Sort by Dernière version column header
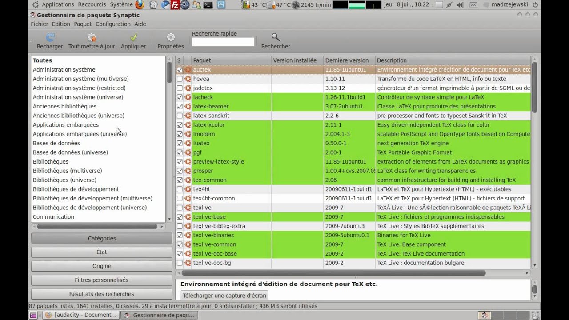Image resolution: width=569 pixels, height=320 pixels. point(349,60)
